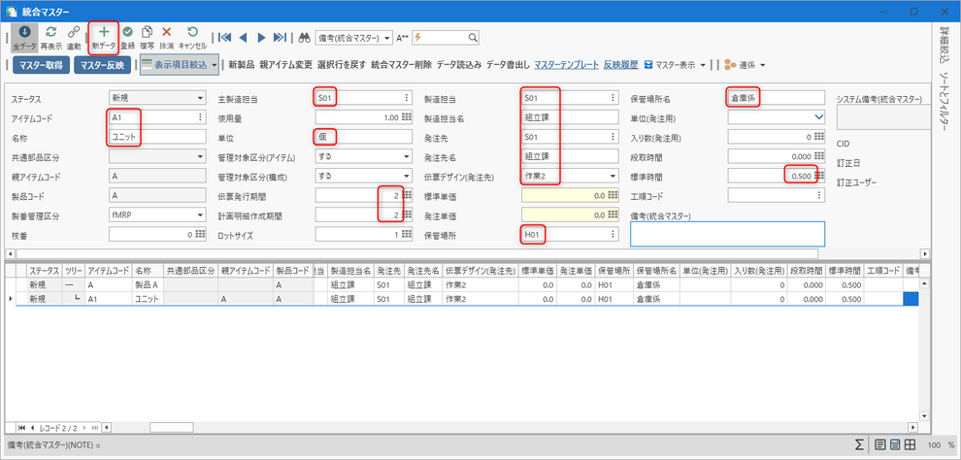Viewport: 961px width, 460px height.
Task: Click the マスター取得 button
Action: (36, 65)
